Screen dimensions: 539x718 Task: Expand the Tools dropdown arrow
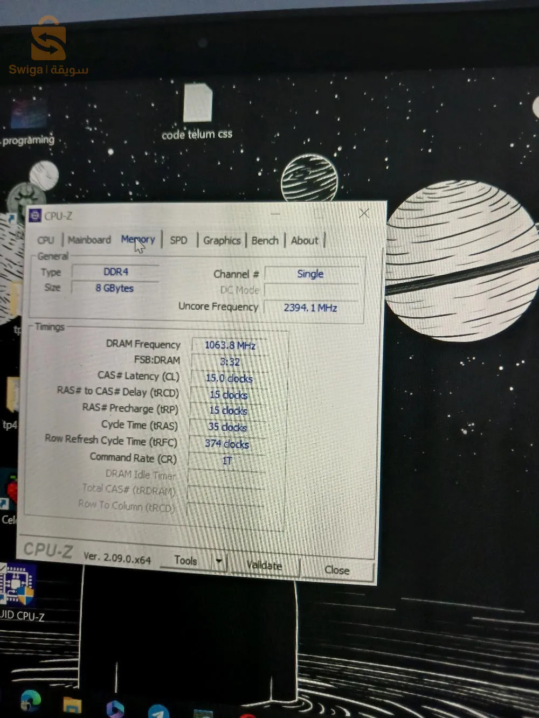click(x=219, y=561)
